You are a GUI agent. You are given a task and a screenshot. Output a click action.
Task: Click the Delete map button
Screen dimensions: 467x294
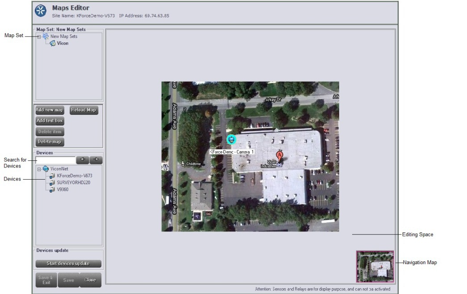point(50,142)
